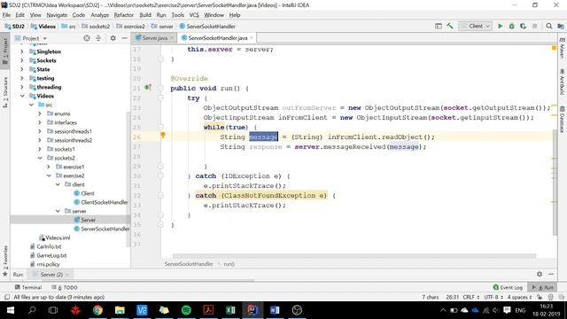
Task: Collapse the Videos module node
Action: coord(22,96)
